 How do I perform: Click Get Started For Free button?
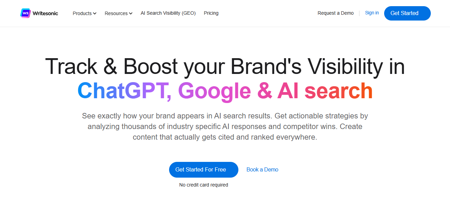point(203,170)
